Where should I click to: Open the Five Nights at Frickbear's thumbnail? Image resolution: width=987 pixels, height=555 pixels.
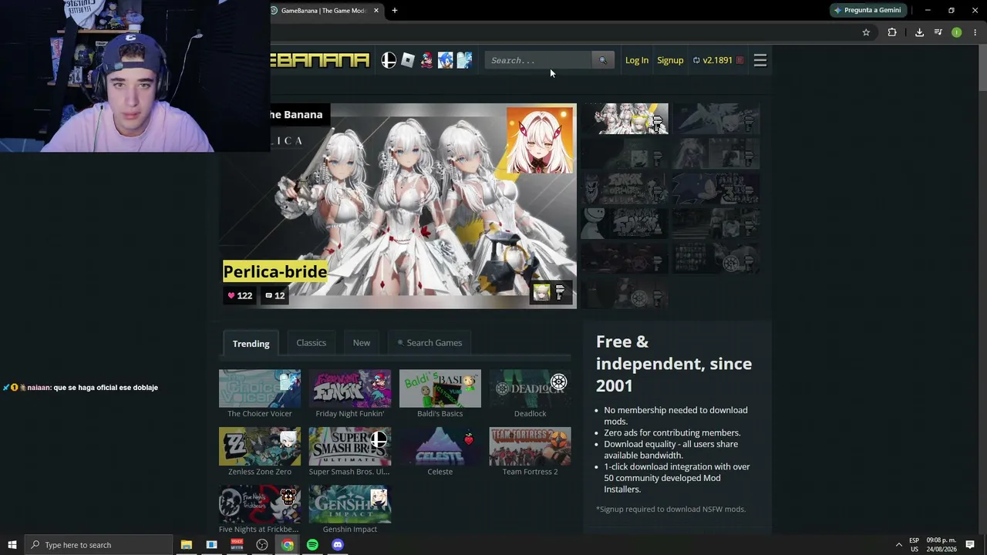tap(260, 504)
